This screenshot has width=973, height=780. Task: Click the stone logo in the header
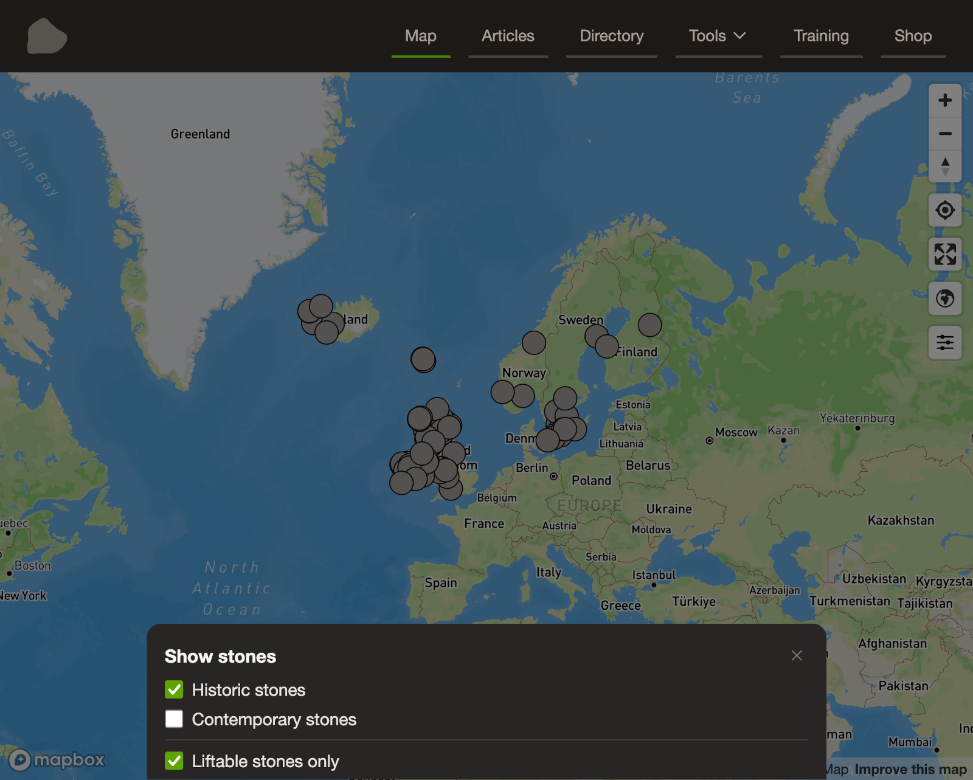47,36
